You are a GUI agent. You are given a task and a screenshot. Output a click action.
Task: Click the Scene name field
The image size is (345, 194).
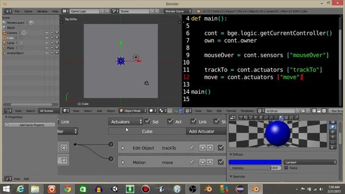134,11
